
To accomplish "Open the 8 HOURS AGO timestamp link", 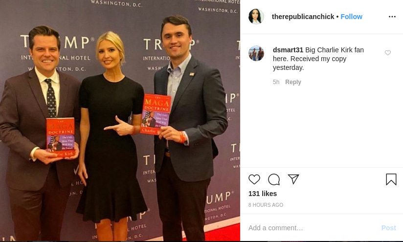I will pos(266,205).
